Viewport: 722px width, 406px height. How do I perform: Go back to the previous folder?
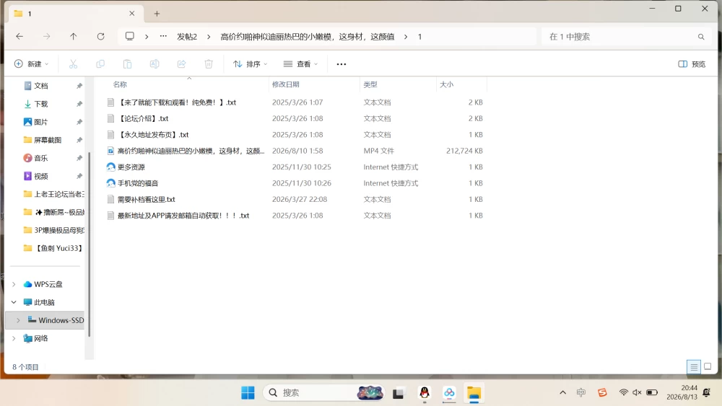click(19, 36)
